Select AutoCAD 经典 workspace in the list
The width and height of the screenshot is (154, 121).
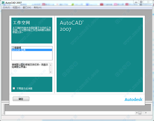pyautogui.click(x=32, y=50)
